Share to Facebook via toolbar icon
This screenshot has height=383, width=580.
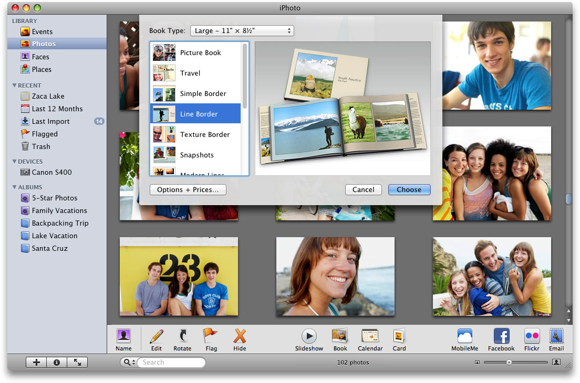(x=501, y=336)
